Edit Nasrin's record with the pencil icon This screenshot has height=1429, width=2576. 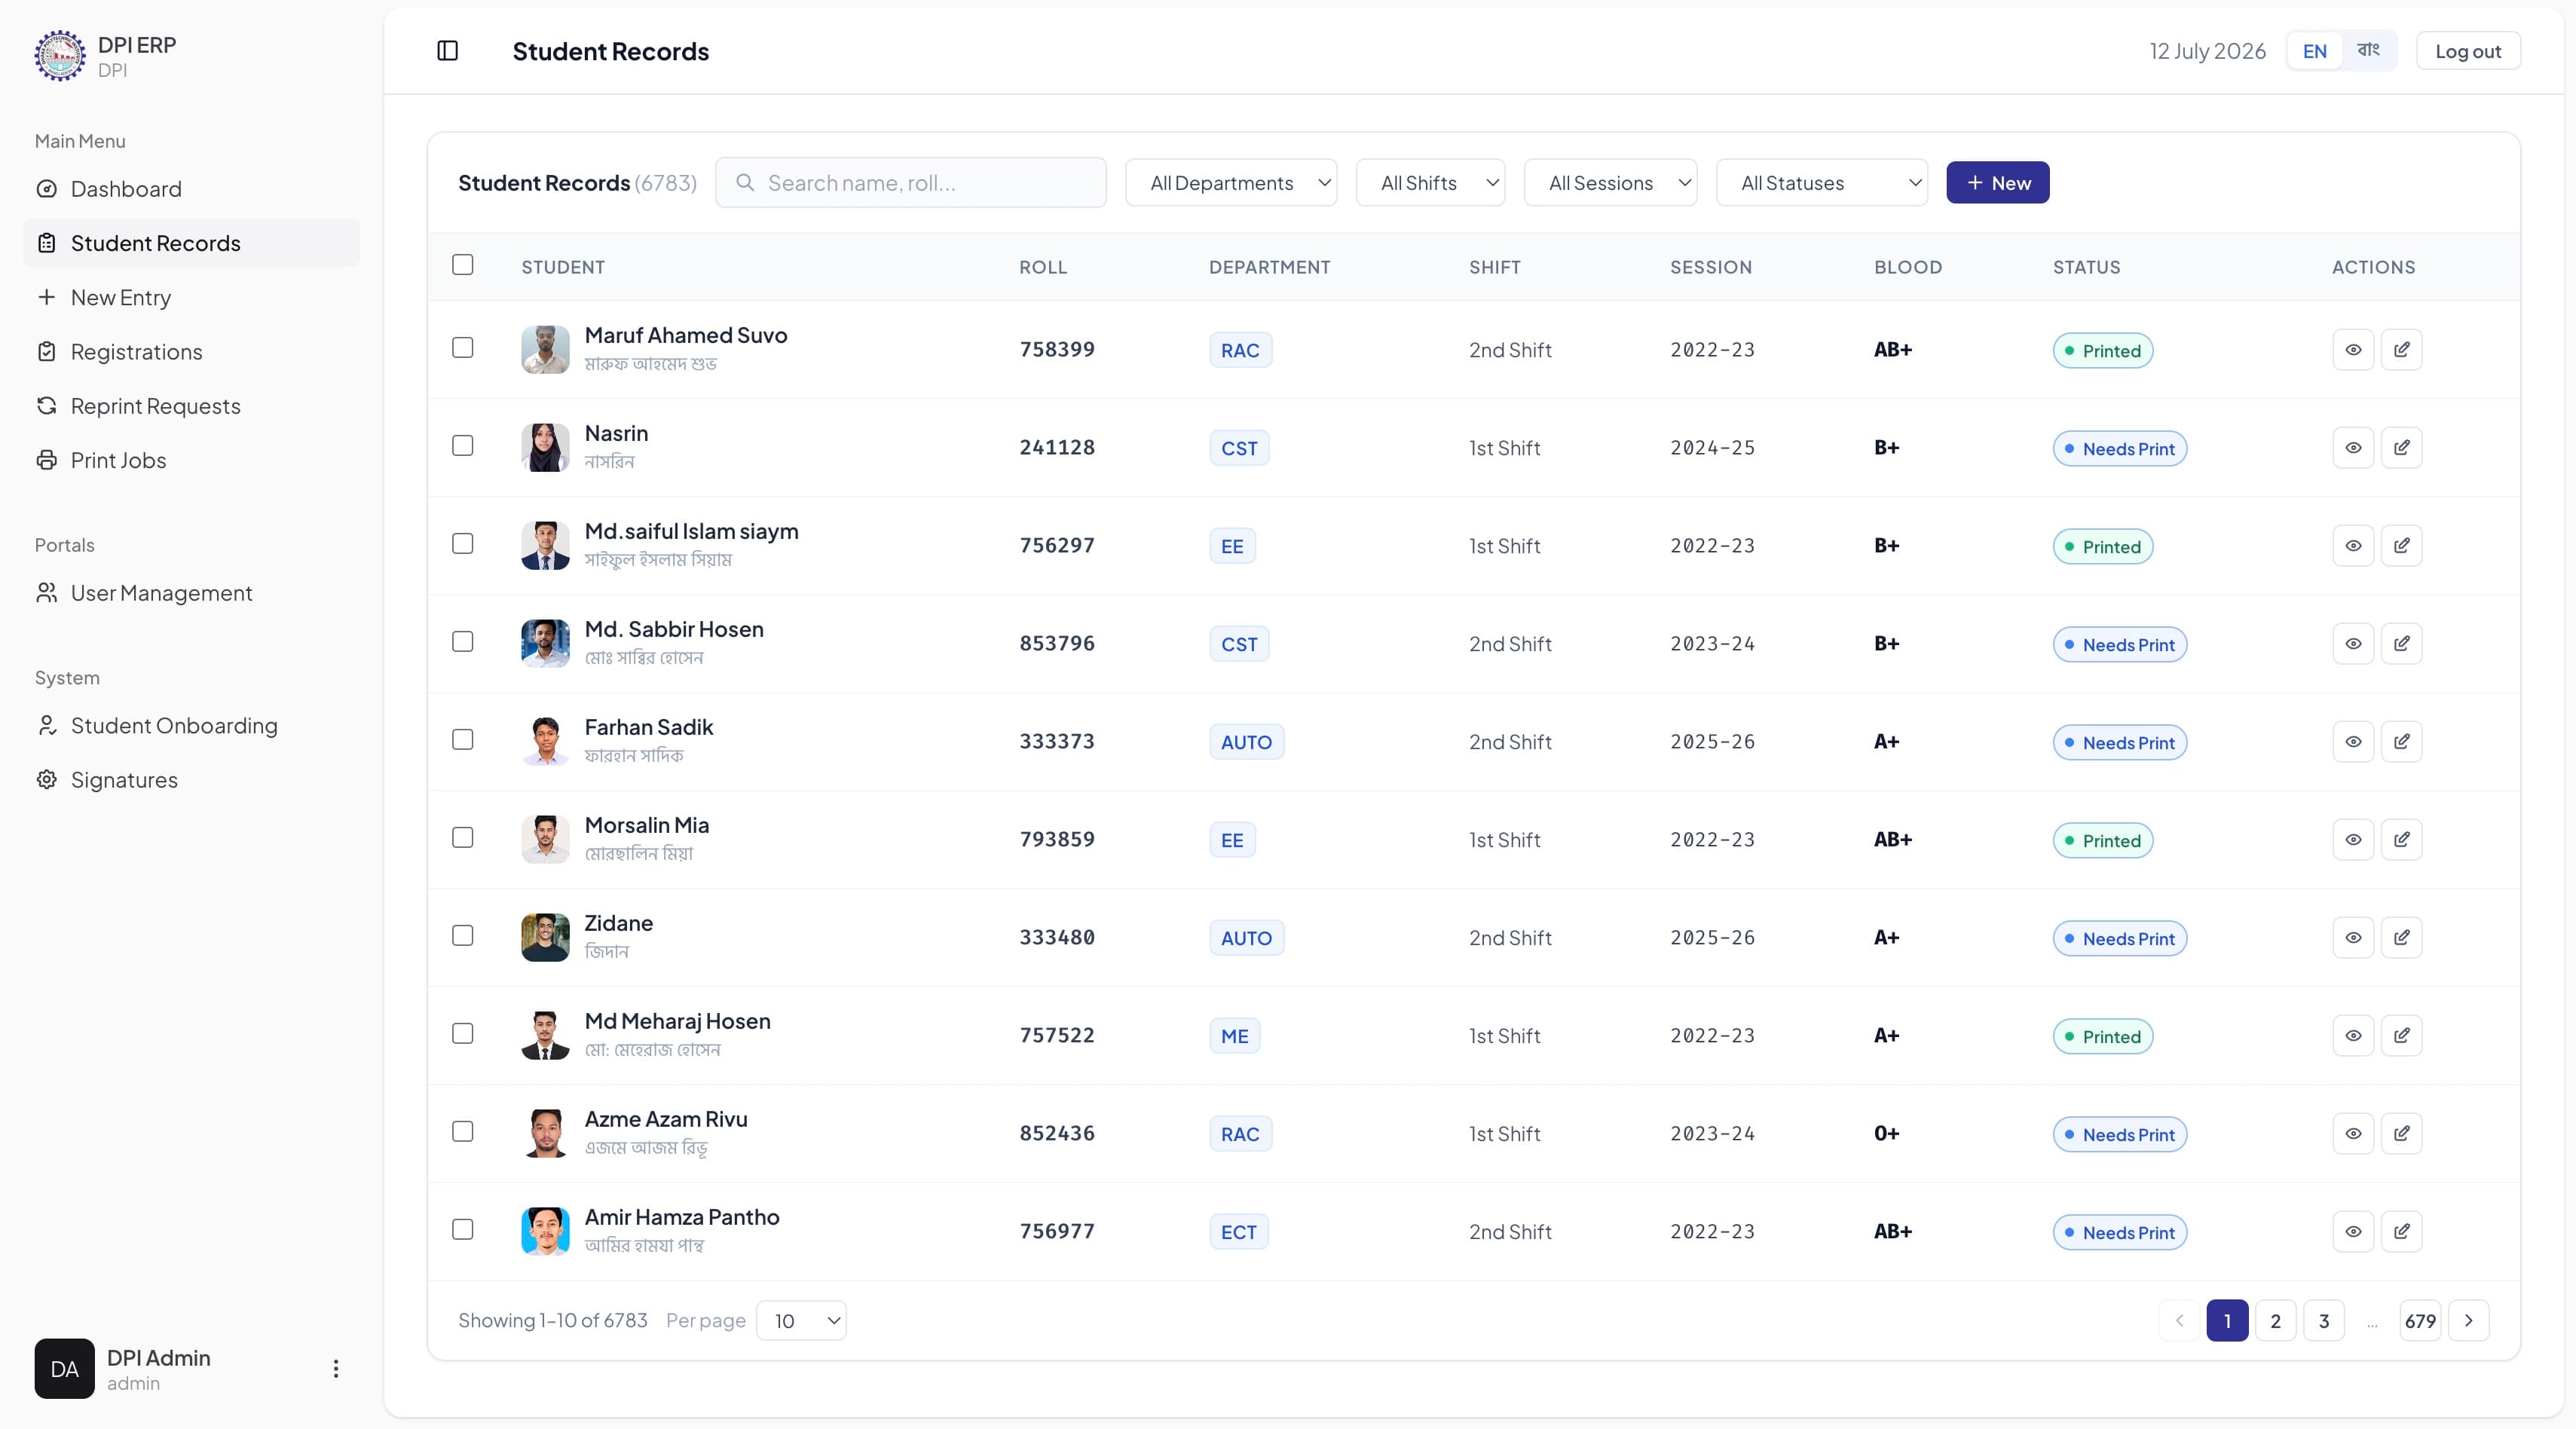2401,448
